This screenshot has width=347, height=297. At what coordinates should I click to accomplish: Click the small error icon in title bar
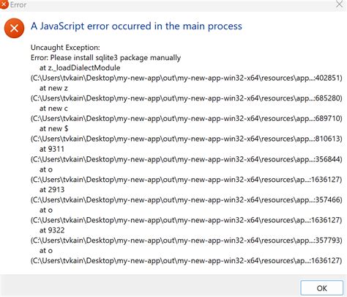tap(4, 4)
